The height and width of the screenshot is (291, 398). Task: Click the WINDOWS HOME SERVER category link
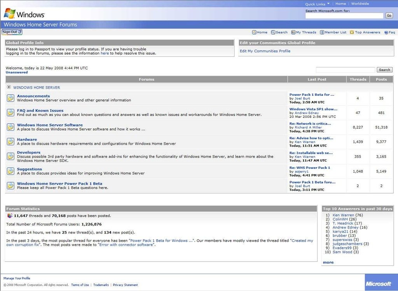37,87
